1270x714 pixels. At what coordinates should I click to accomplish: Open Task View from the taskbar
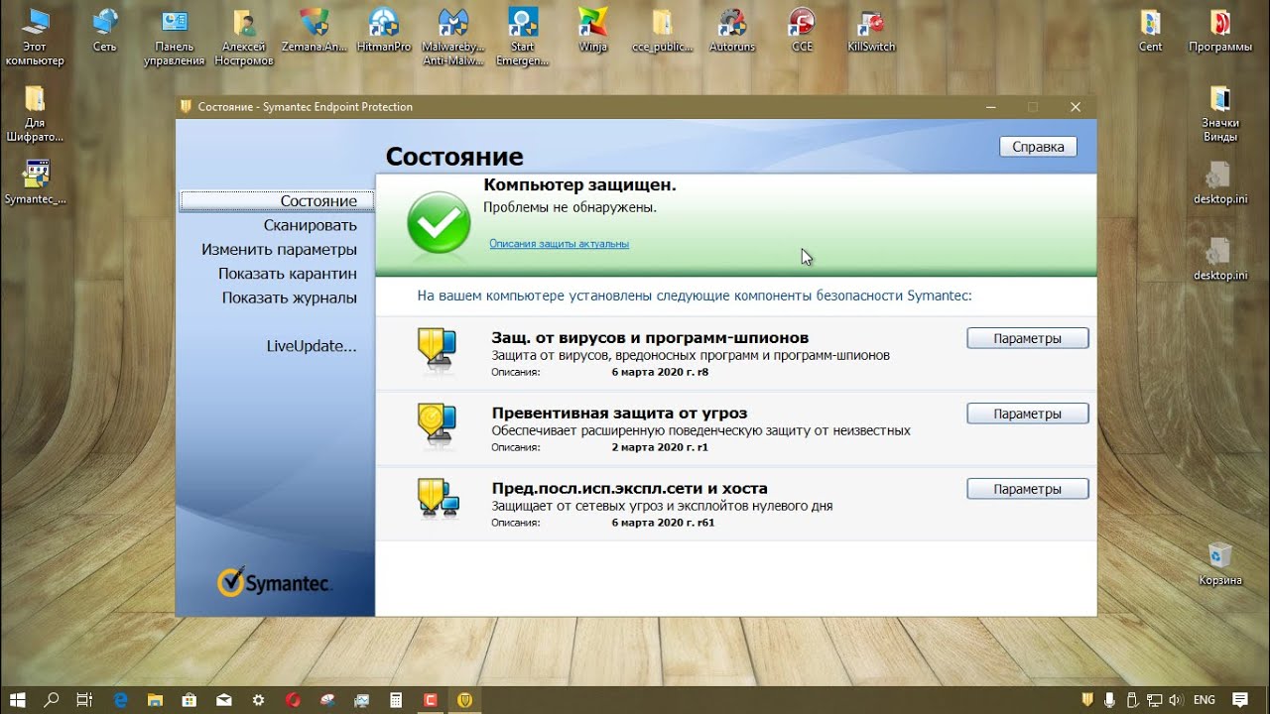pyautogui.click(x=84, y=699)
